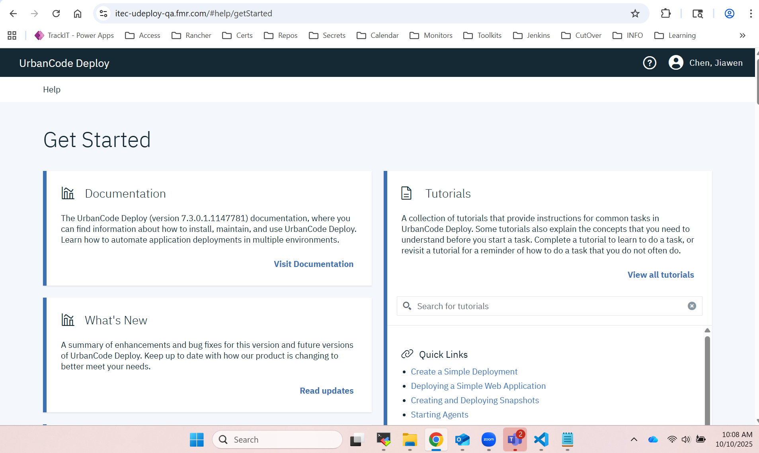
Task: Click Create a Simple Deployment link
Action: 464,372
